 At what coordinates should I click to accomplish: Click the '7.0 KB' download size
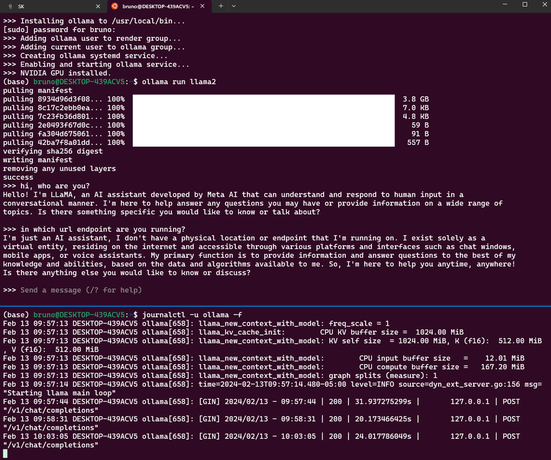coord(416,108)
